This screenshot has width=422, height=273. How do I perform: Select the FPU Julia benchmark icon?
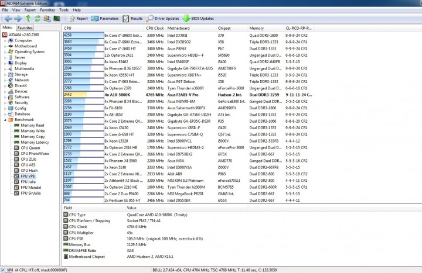point(16,182)
